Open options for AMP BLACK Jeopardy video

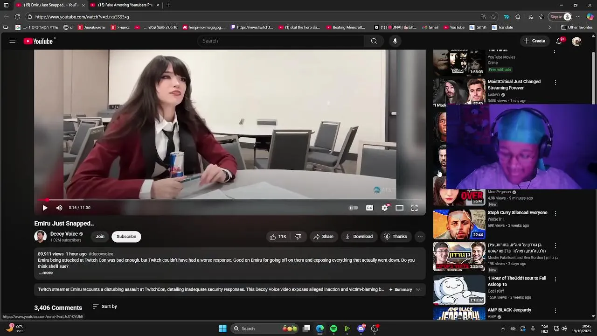pos(555,311)
